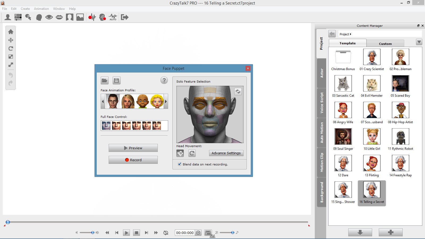Open the Create menu
Viewport: 425px width, 239px height.
[25, 9]
